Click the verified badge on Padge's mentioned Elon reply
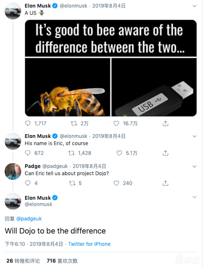The width and height of the screenshot is (203, 267). pos(55,198)
